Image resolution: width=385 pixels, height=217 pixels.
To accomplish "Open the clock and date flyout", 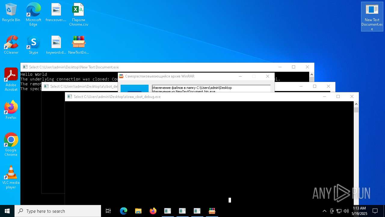I will (359, 211).
